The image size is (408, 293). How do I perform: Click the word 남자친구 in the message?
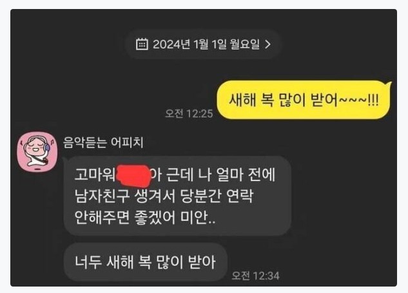click(102, 196)
